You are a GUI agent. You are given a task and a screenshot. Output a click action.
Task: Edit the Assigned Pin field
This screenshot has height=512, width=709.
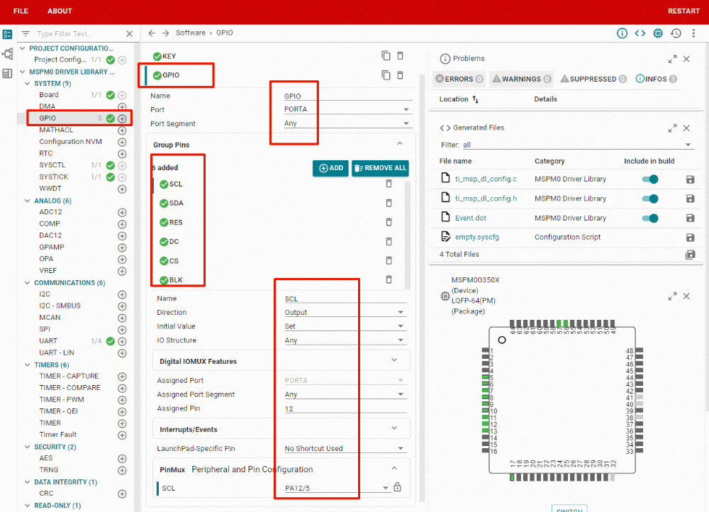tap(345, 409)
